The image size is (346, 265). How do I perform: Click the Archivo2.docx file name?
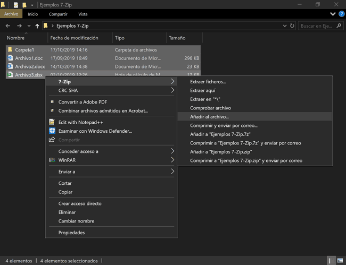pos(30,66)
